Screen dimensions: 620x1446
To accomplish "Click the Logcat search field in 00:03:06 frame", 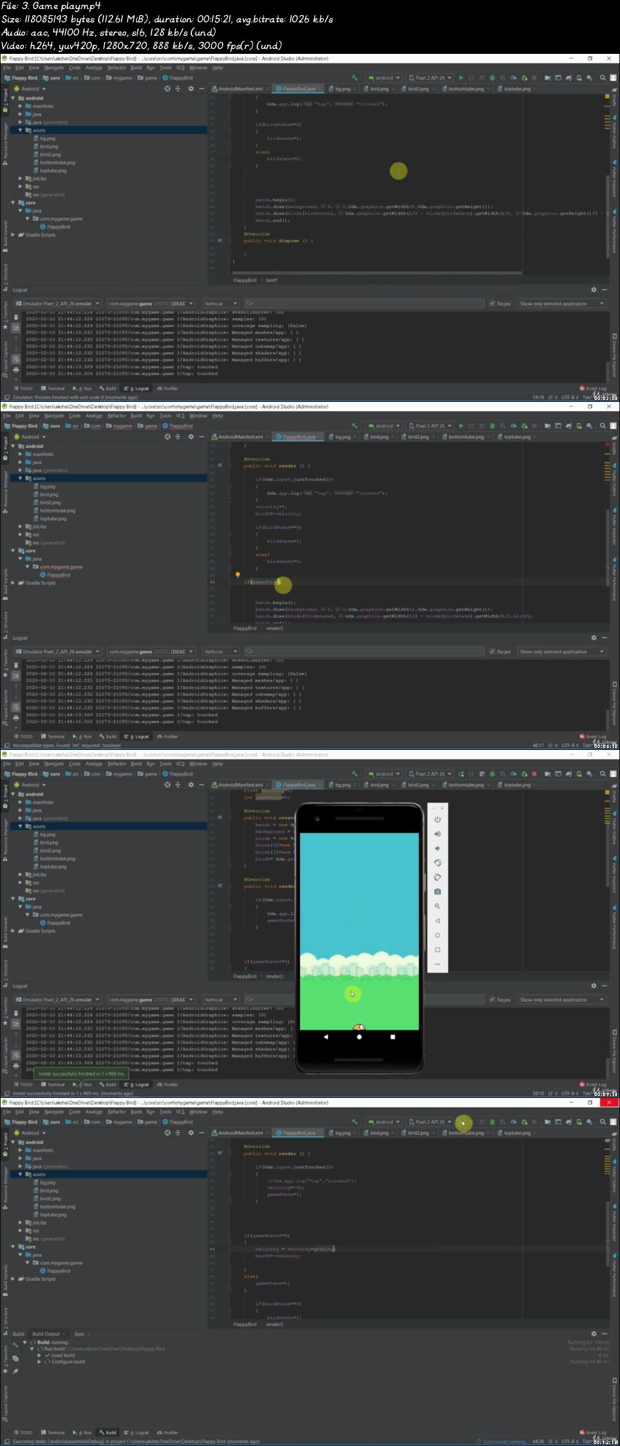I will tap(364, 304).
